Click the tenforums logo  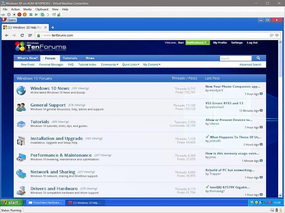[x=41, y=46]
